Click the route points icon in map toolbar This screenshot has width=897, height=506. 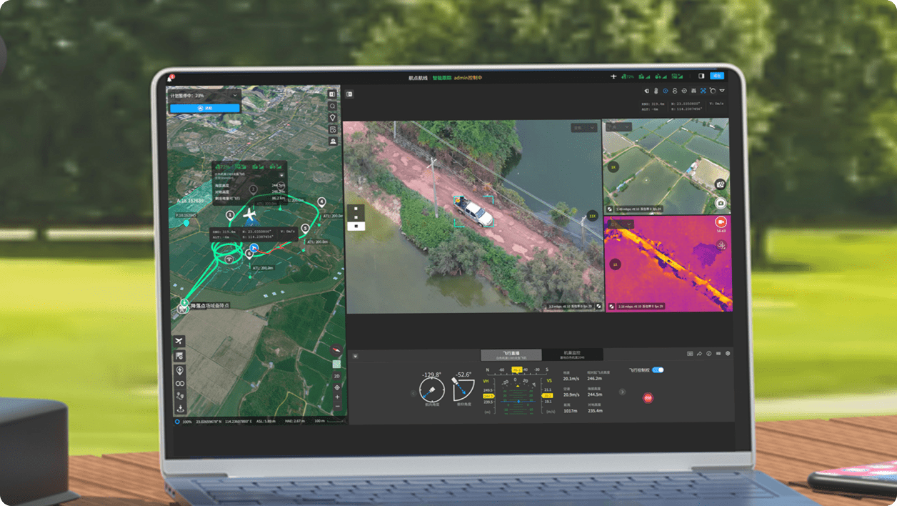[179, 396]
